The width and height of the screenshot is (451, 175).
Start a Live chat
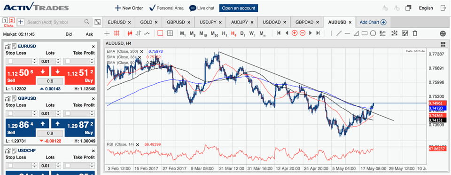tap(202, 8)
